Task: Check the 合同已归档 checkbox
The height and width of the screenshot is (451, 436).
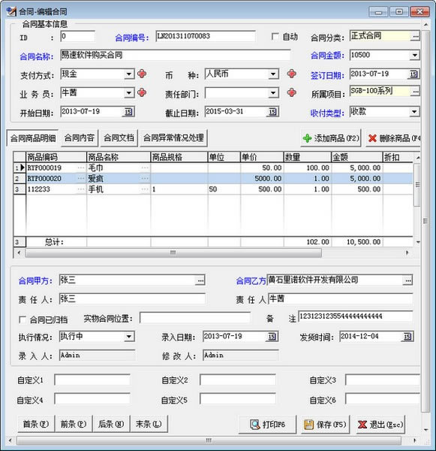Action: [22, 319]
